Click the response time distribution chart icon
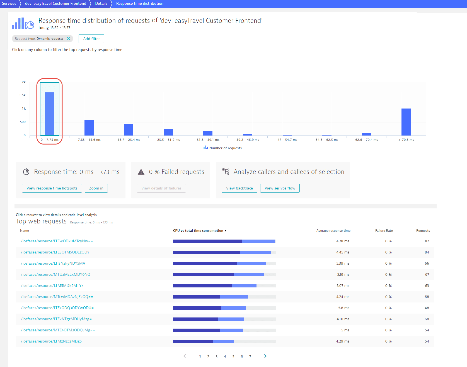467x367 pixels. (x=23, y=24)
